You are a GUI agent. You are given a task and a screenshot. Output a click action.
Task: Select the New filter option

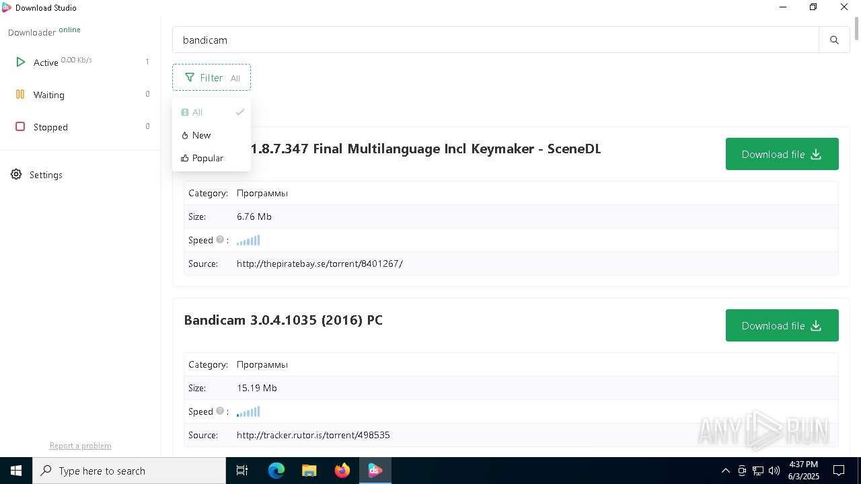pyautogui.click(x=211, y=135)
